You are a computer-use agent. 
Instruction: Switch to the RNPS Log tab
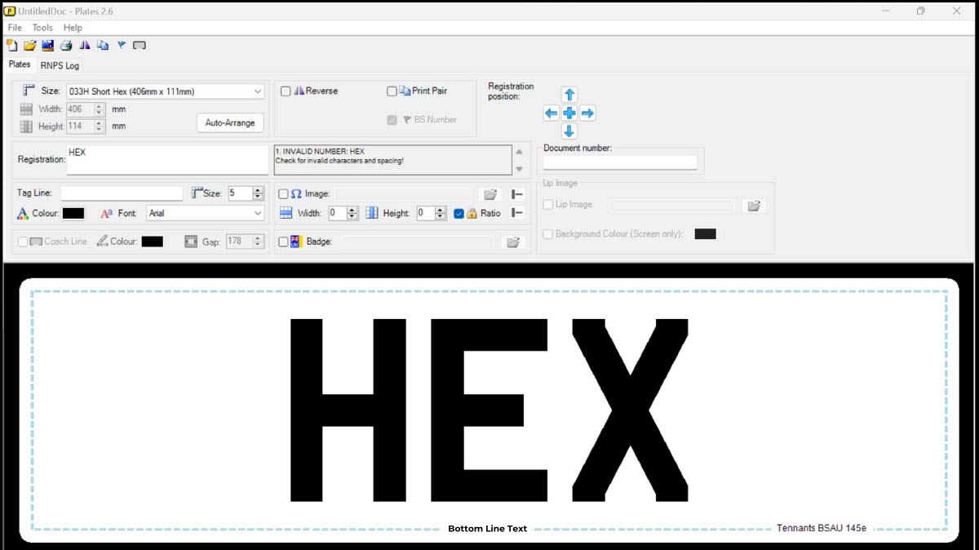point(60,65)
